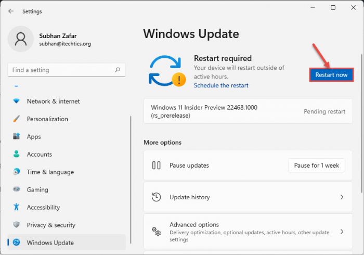Click user name Subhan Zafar
The image size is (364, 255).
tap(58, 36)
